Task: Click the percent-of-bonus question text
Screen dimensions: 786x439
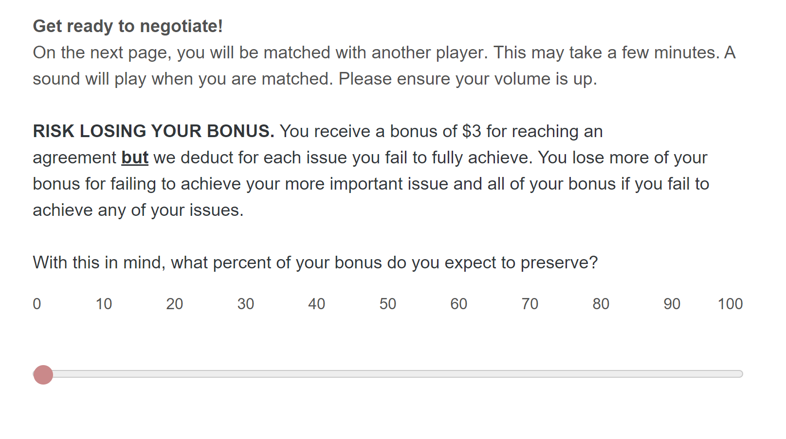Action: (x=315, y=263)
